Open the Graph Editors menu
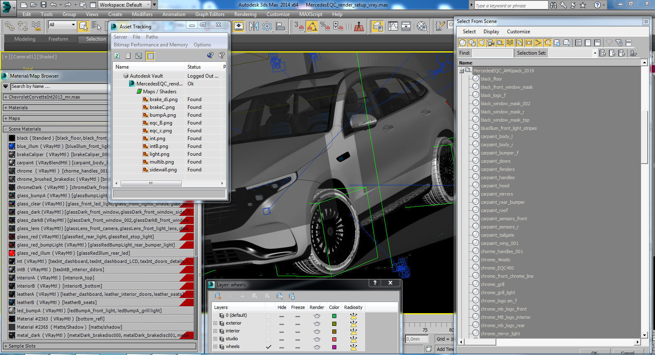 (210, 14)
